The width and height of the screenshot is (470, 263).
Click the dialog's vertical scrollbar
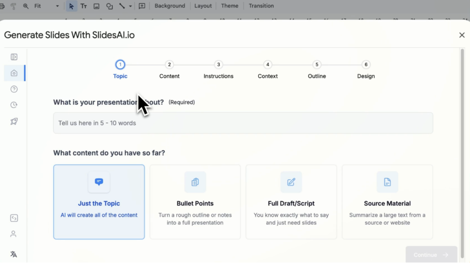point(462,153)
